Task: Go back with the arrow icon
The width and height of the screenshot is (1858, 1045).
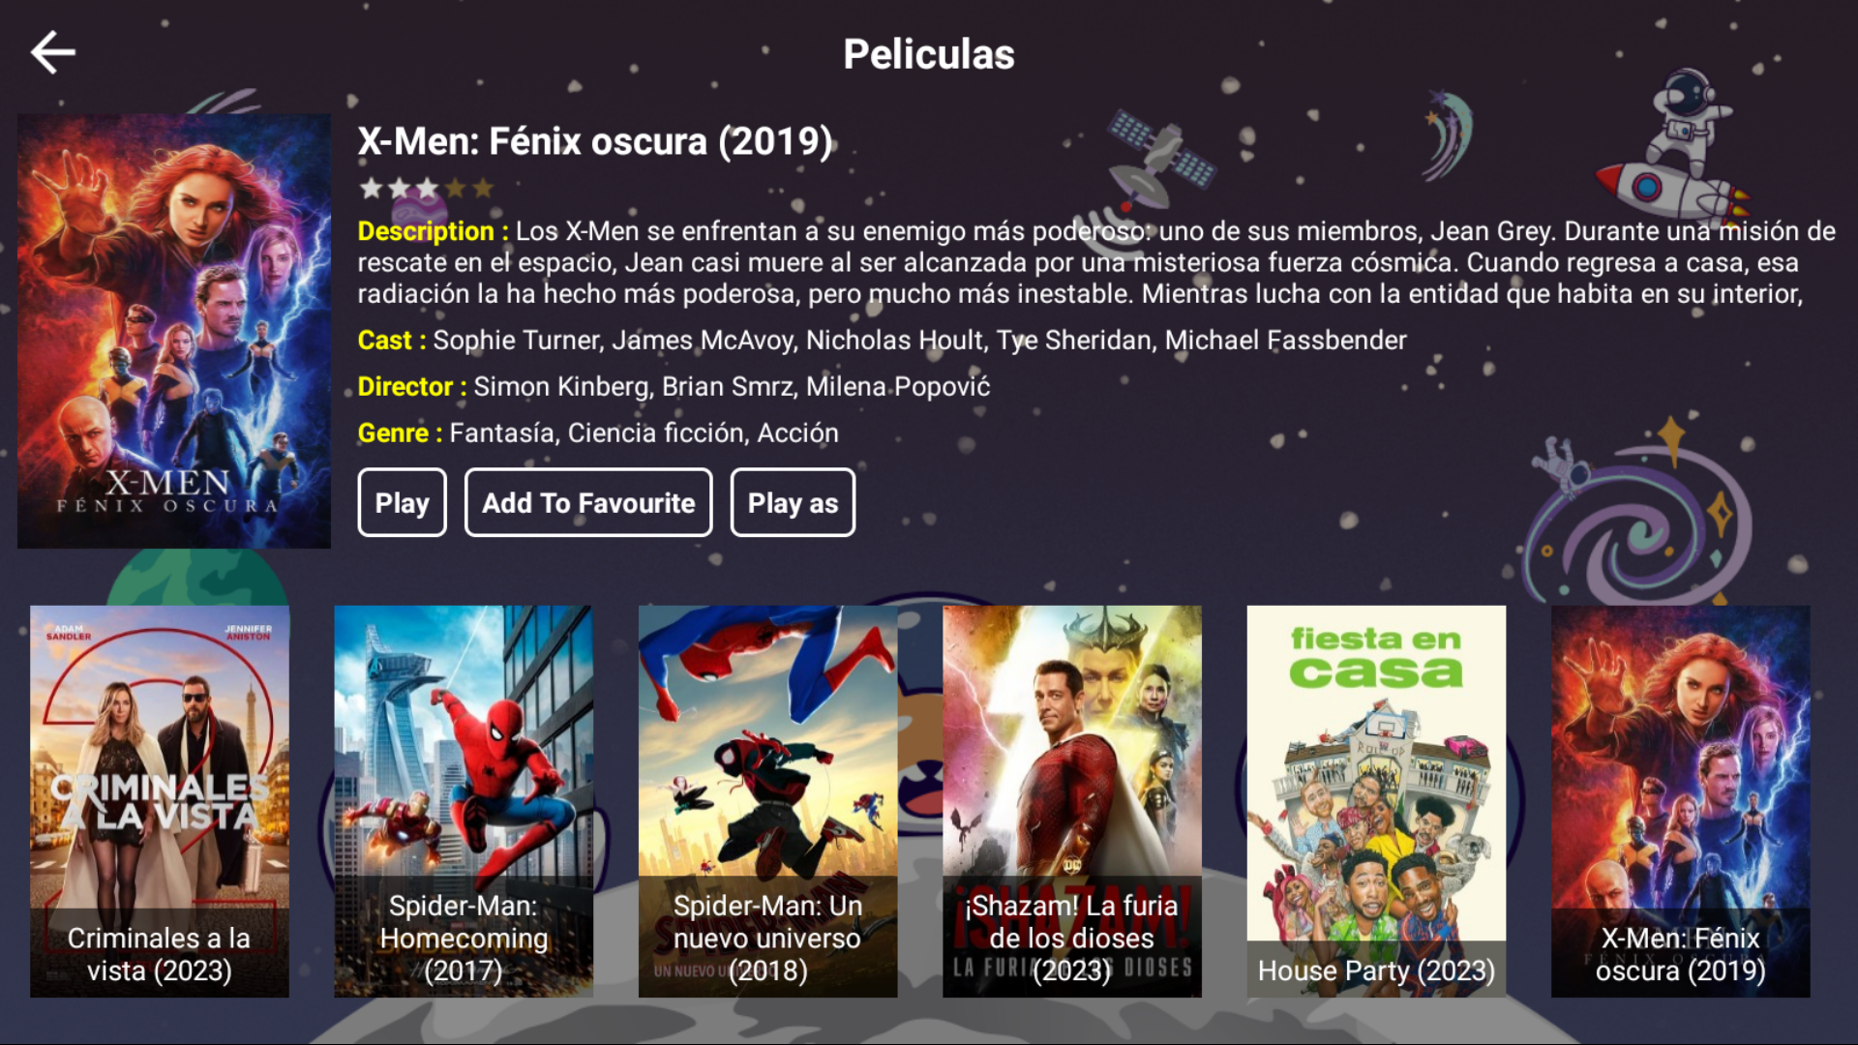Action: pyautogui.click(x=52, y=52)
